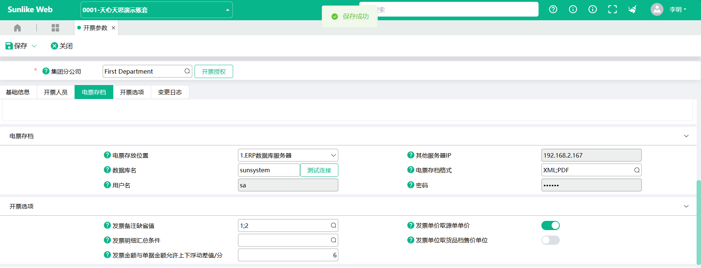Select the 电票存档 tab

coord(94,92)
